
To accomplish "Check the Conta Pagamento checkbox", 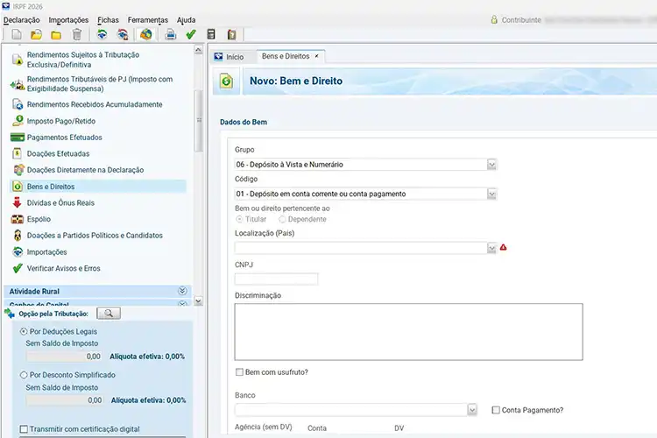I will (x=496, y=409).
